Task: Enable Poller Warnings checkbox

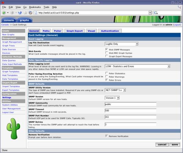Action: (x=106, y=76)
